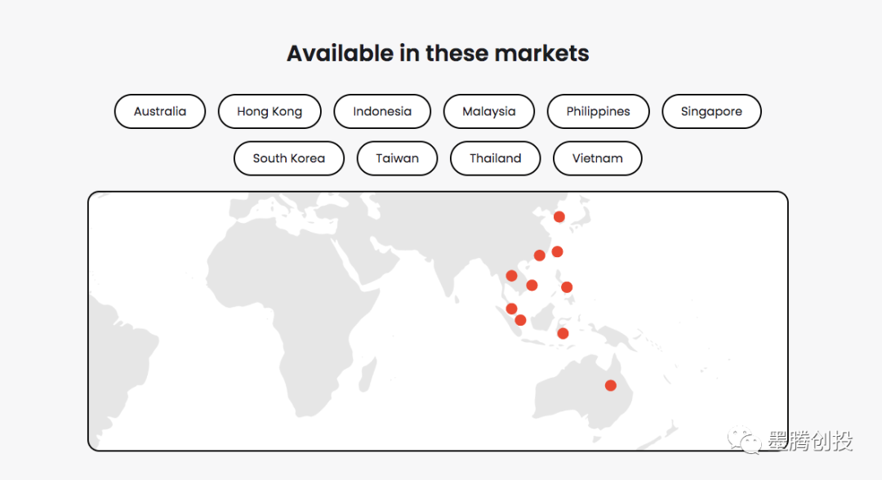
Task: Select the Vietnam market pill
Action: (597, 158)
